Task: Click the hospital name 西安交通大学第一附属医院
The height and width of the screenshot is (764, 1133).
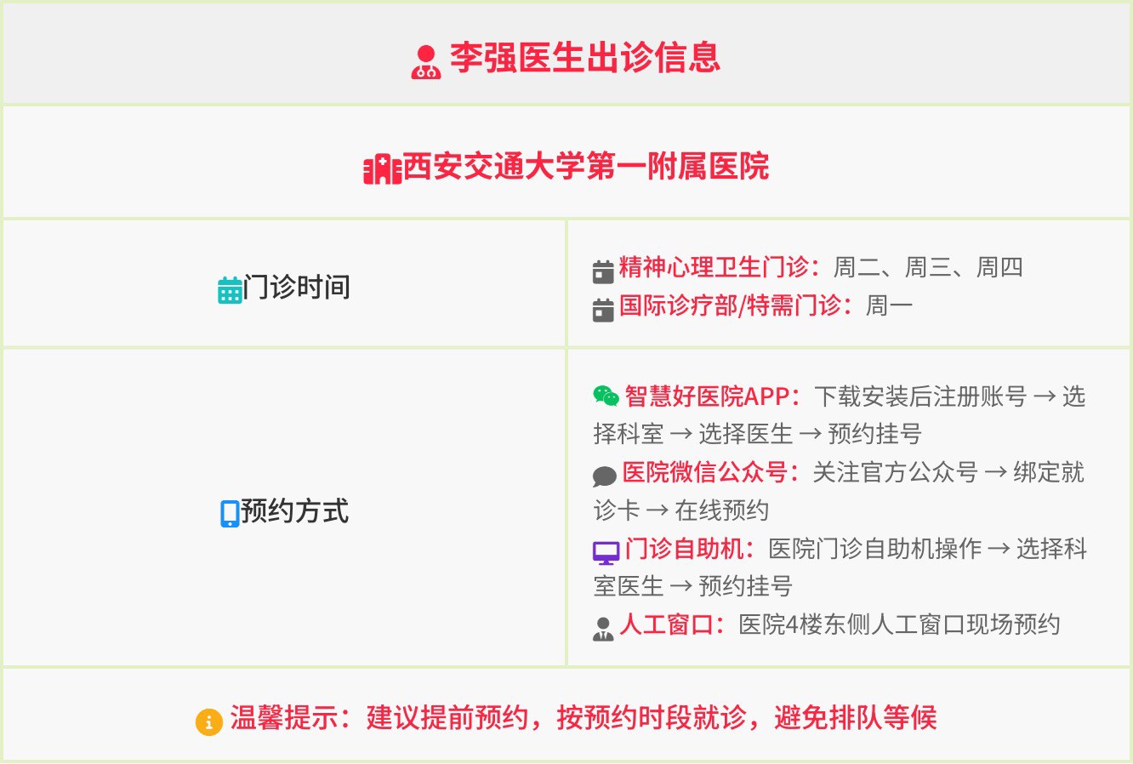Action: point(586,166)
